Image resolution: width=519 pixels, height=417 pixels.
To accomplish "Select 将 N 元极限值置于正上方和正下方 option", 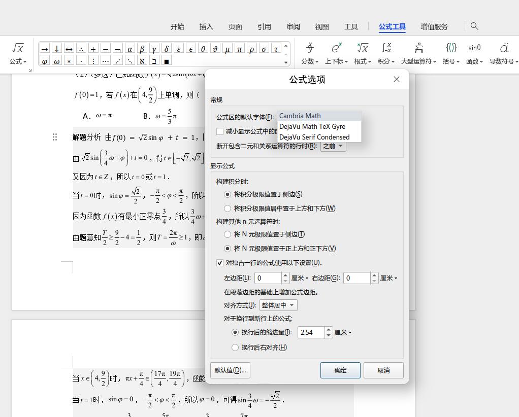I will pos(228,249).
